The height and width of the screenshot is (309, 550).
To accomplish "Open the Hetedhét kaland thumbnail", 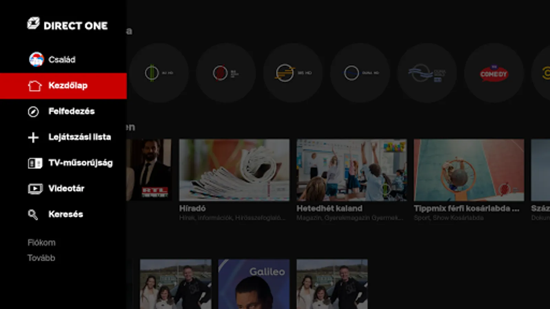I will (x=352, y=170).
